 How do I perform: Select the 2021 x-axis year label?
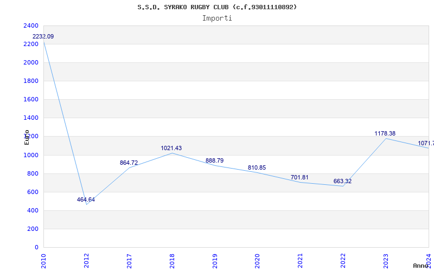(301, 261)
